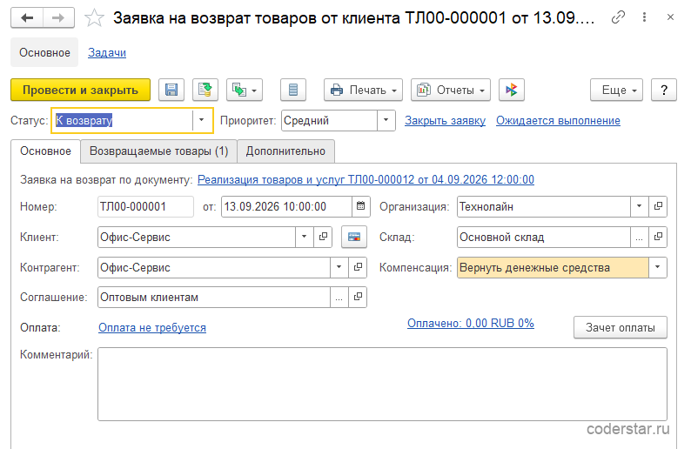Image resolution: width=691 pixels, height=449 pixels.
Task: Click the Организация field Технолайн
Action: click(x=544, y=206)
